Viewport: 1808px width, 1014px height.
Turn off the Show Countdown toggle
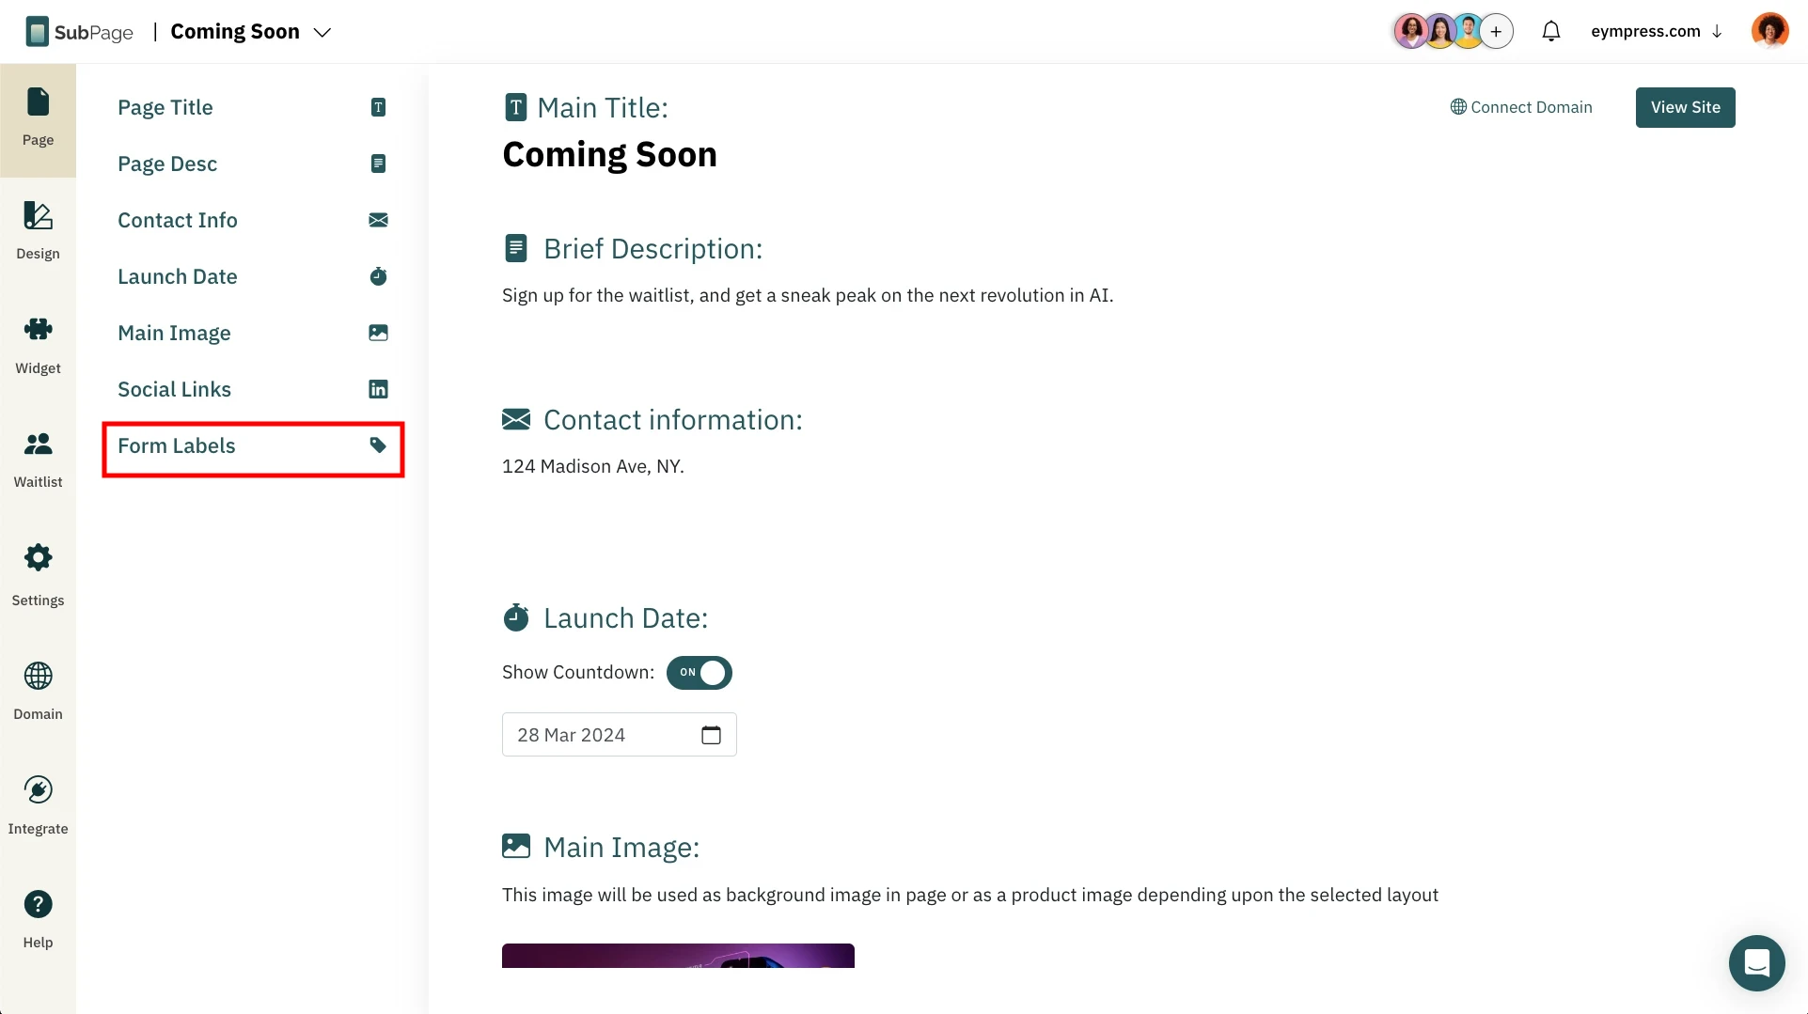tap(699, 673)
